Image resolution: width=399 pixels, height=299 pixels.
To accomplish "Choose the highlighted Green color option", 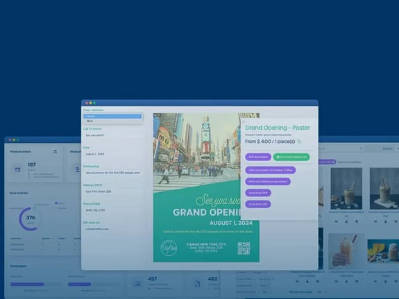I will pos(112,117).
